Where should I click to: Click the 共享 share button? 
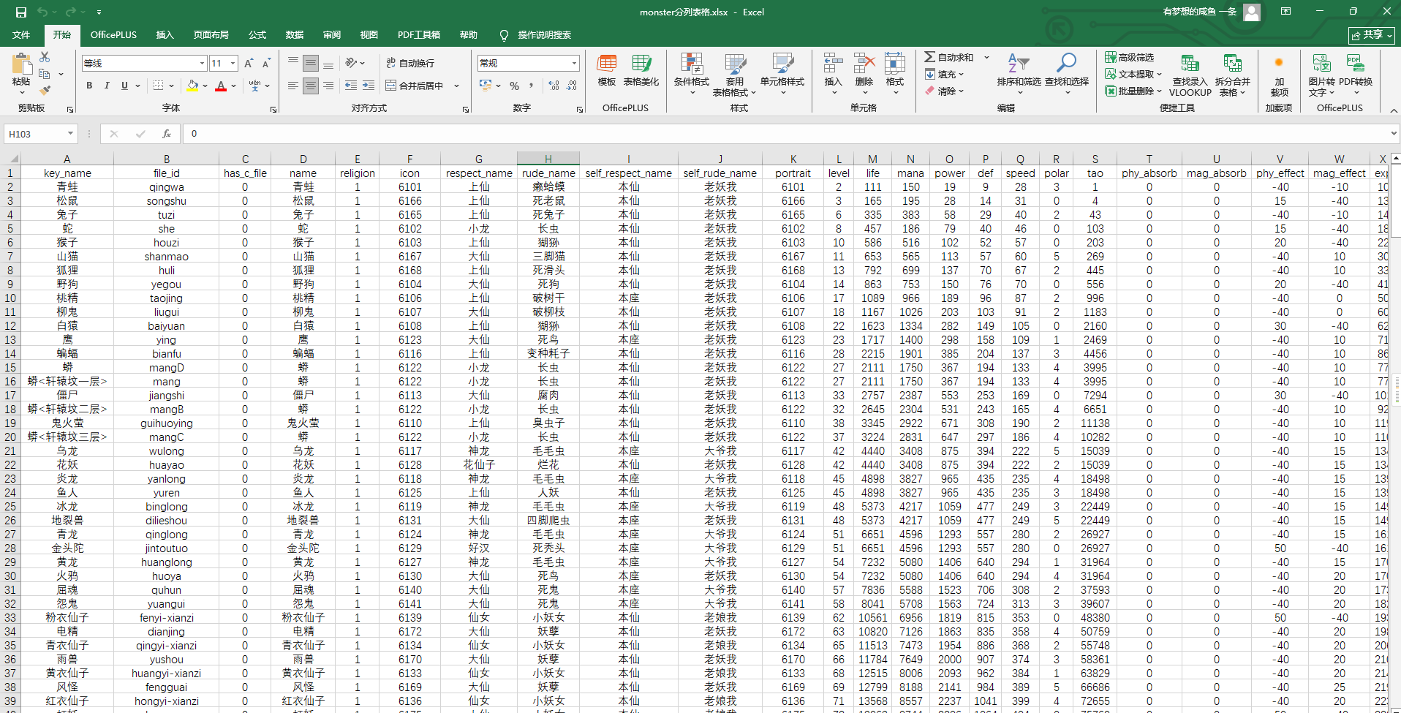point(1371,35)
